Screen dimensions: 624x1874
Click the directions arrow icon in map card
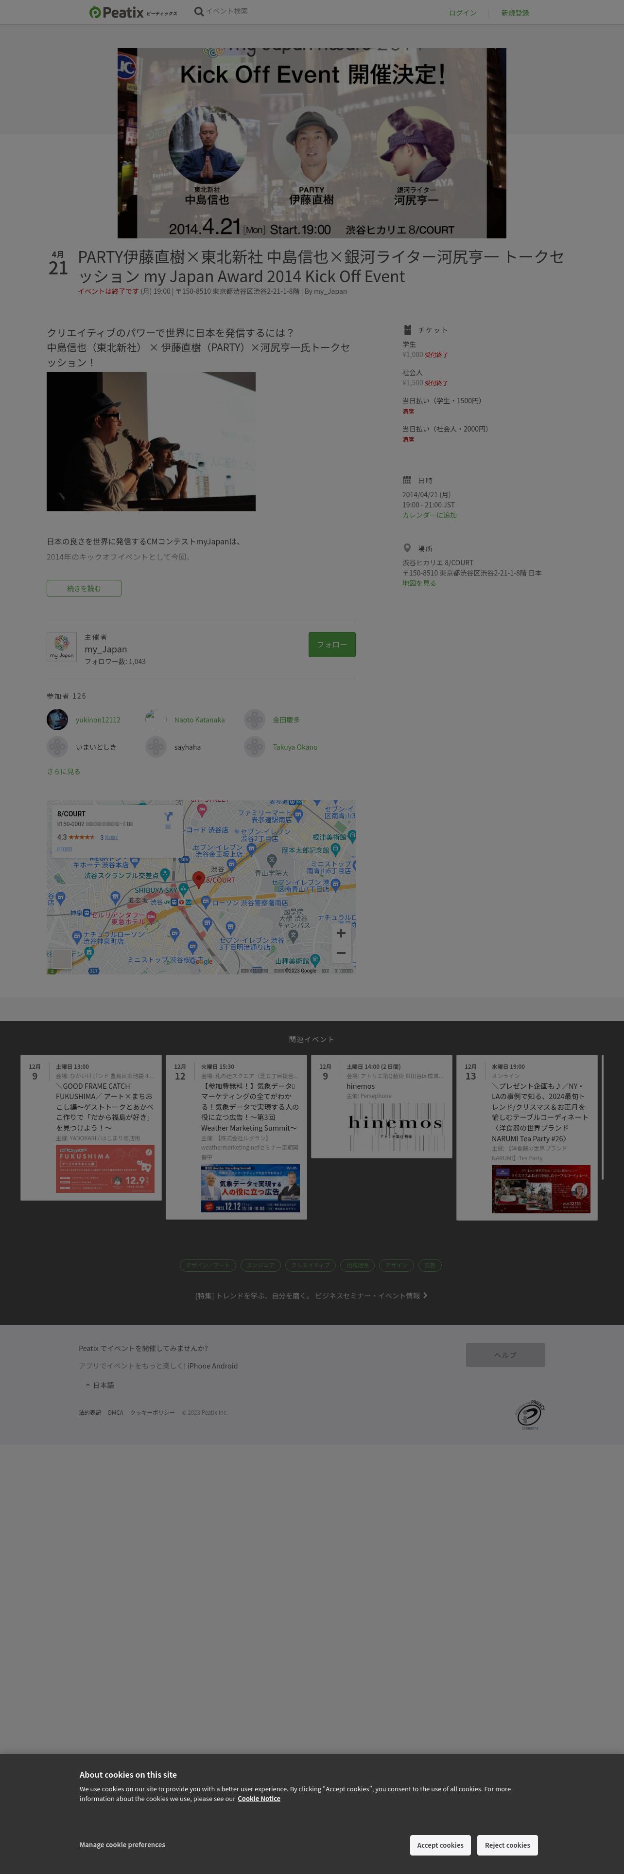click(169, 816)
